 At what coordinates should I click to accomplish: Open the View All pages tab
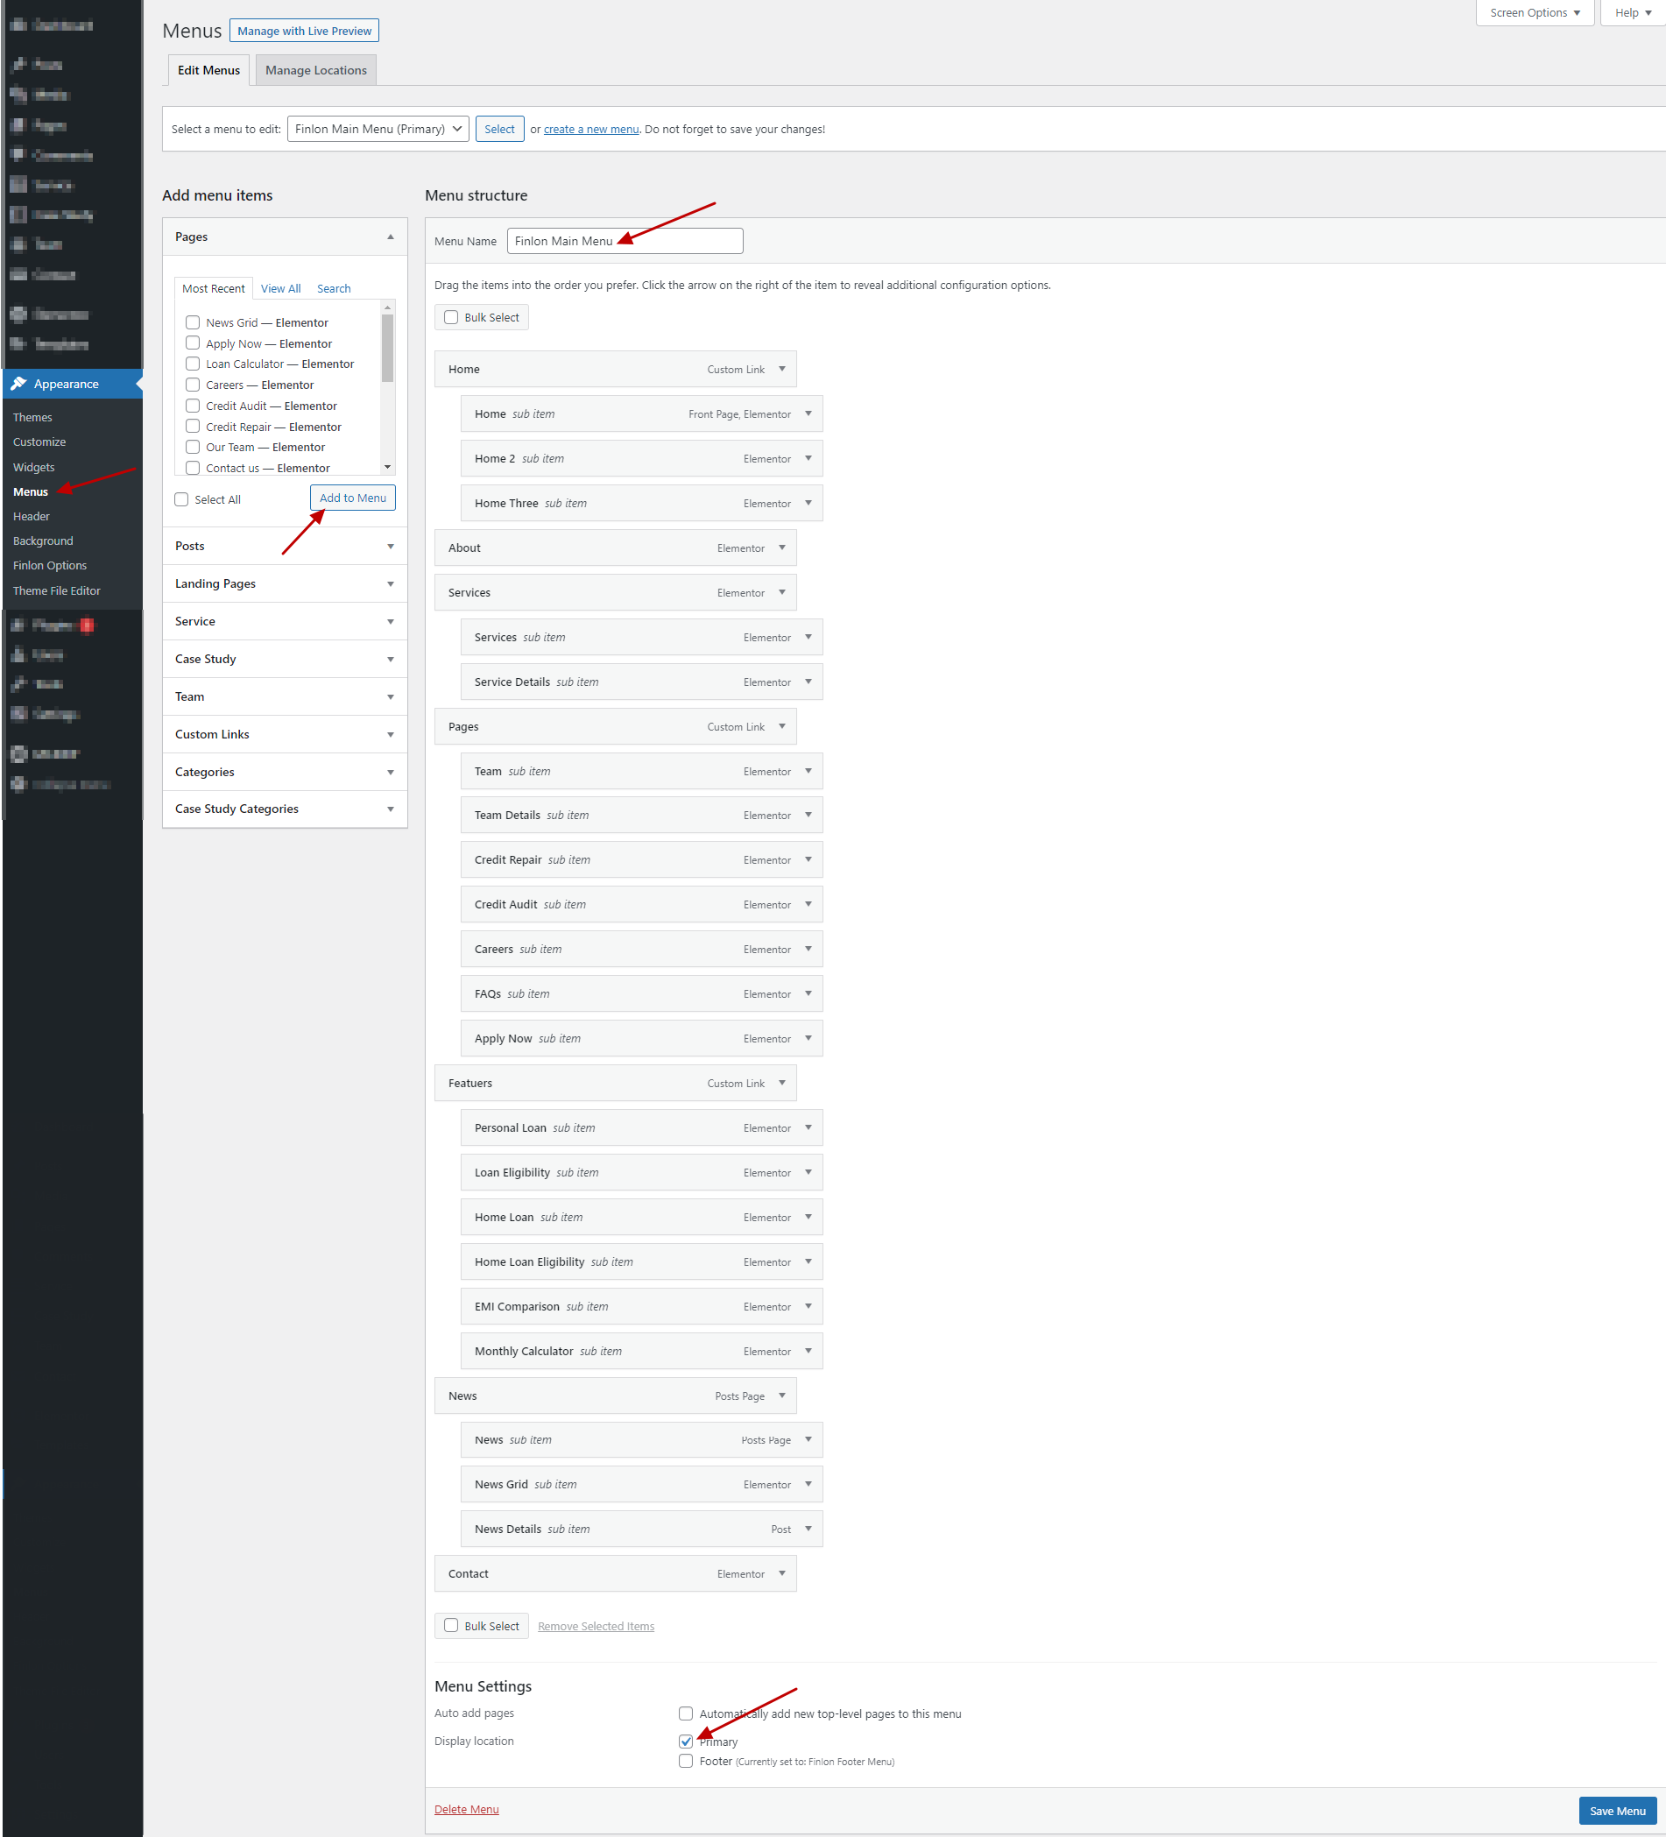pyautogui.click(x=280, y=289)
